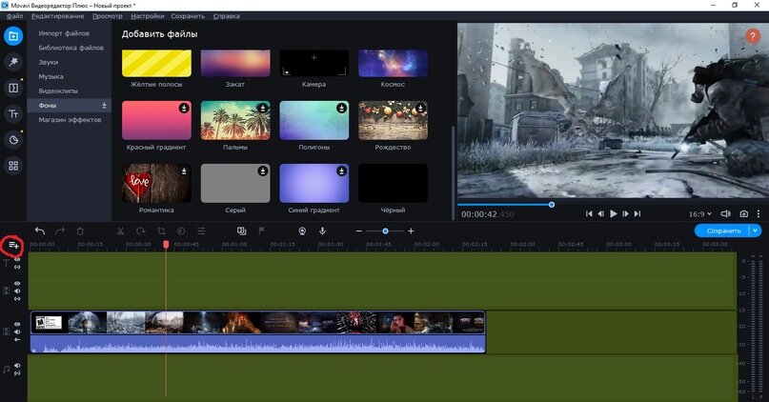Redo the last undone action

tap(60, 231)
